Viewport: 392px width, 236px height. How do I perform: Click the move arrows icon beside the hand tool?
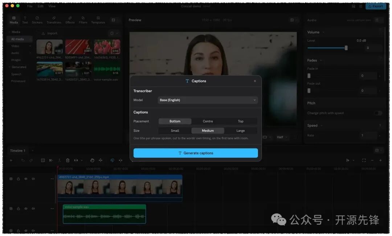(100, 160)
